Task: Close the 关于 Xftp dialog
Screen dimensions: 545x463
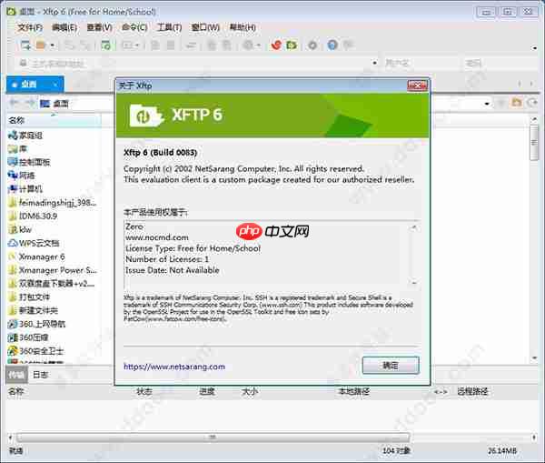Action: [x=417, y=86]
